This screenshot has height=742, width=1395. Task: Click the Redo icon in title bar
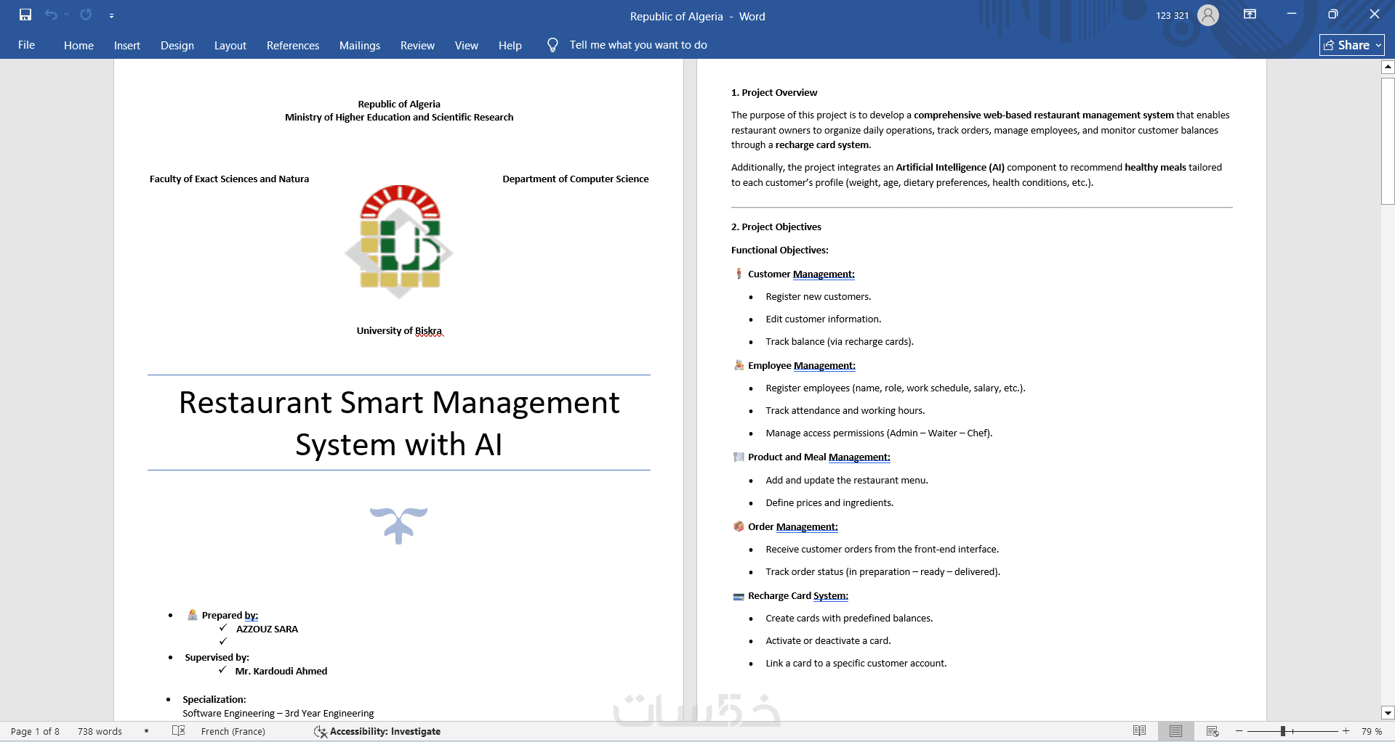pyautogui.click(x=86, y=15)
